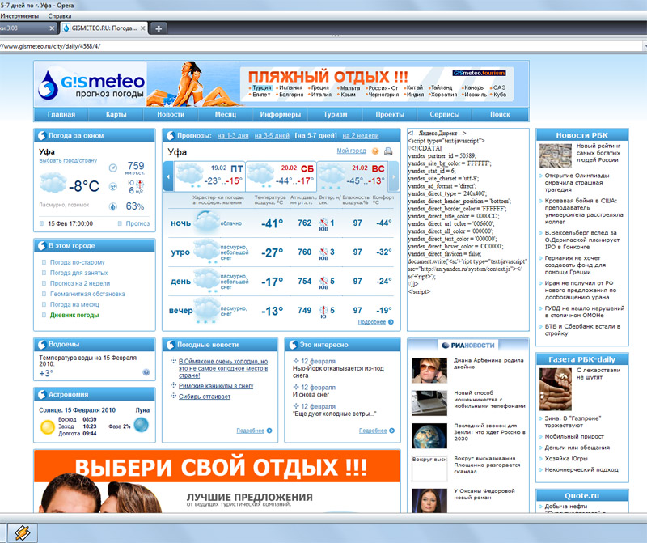647x543 pixels.
Task: Click the help icon in Водоемы panel
Action: [x=146, y=372]
